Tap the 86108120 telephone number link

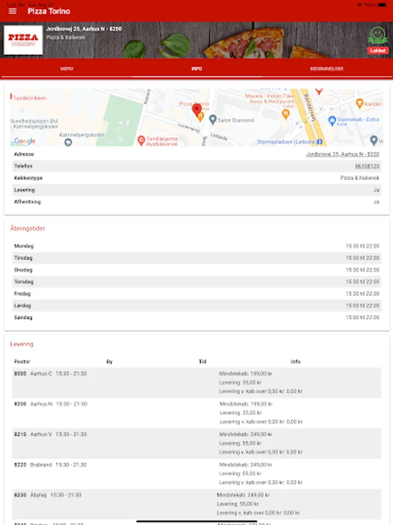coord(367,166)
